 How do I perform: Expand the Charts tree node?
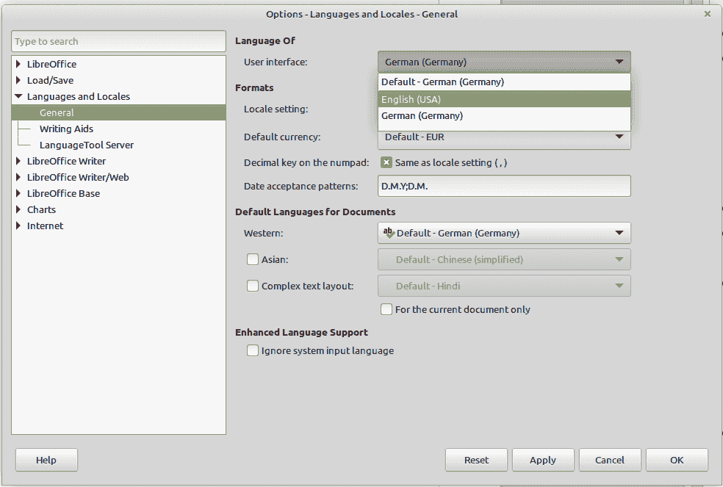pyautogui.click(x=18, y=209)
